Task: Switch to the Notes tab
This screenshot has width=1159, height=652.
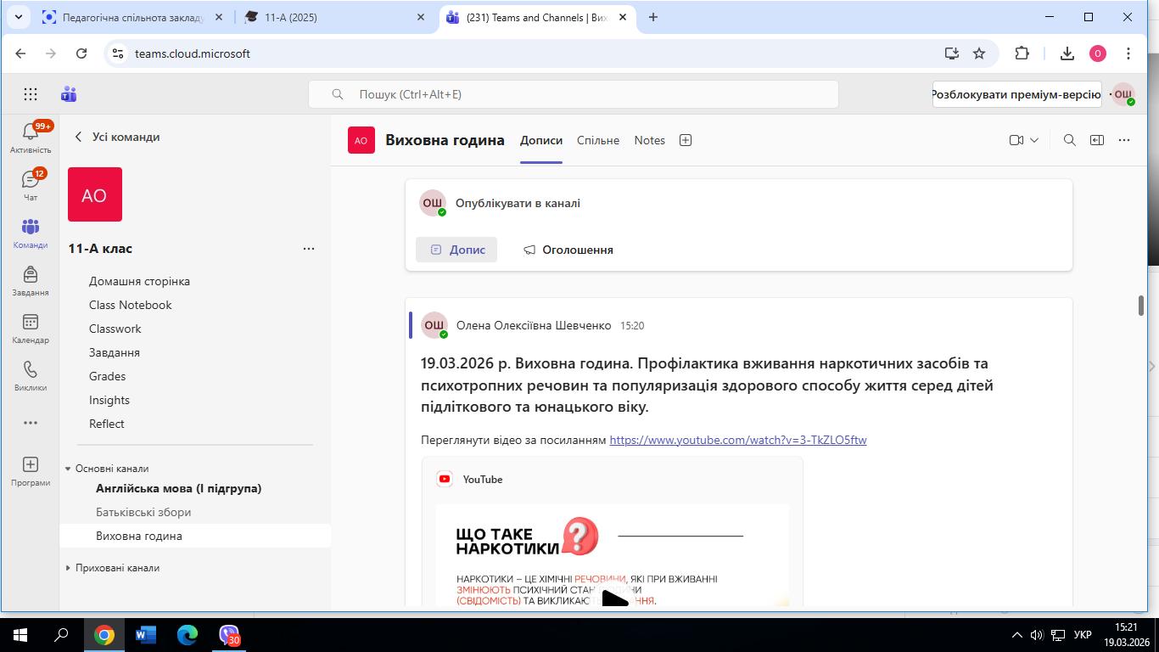Action: tap(649, 140)
